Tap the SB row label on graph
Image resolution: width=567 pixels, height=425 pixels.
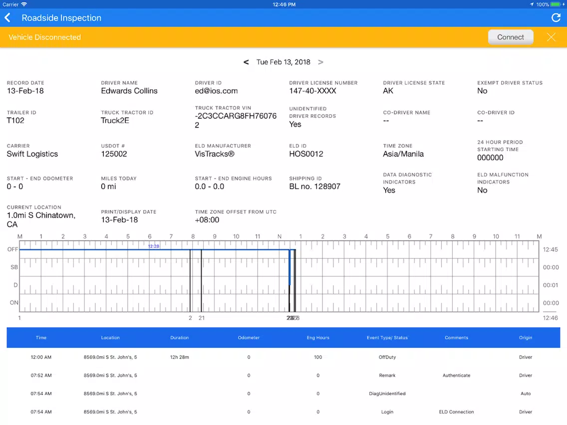click(14, 267)
